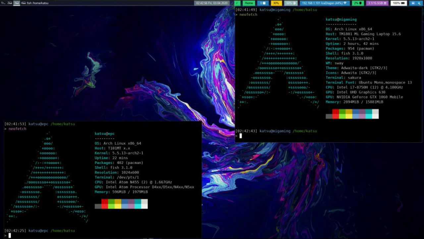The height and width of the screenshot is (239, 424).
Task: Click the neofetch command in migaming terminal
Action: coord(248,15)
